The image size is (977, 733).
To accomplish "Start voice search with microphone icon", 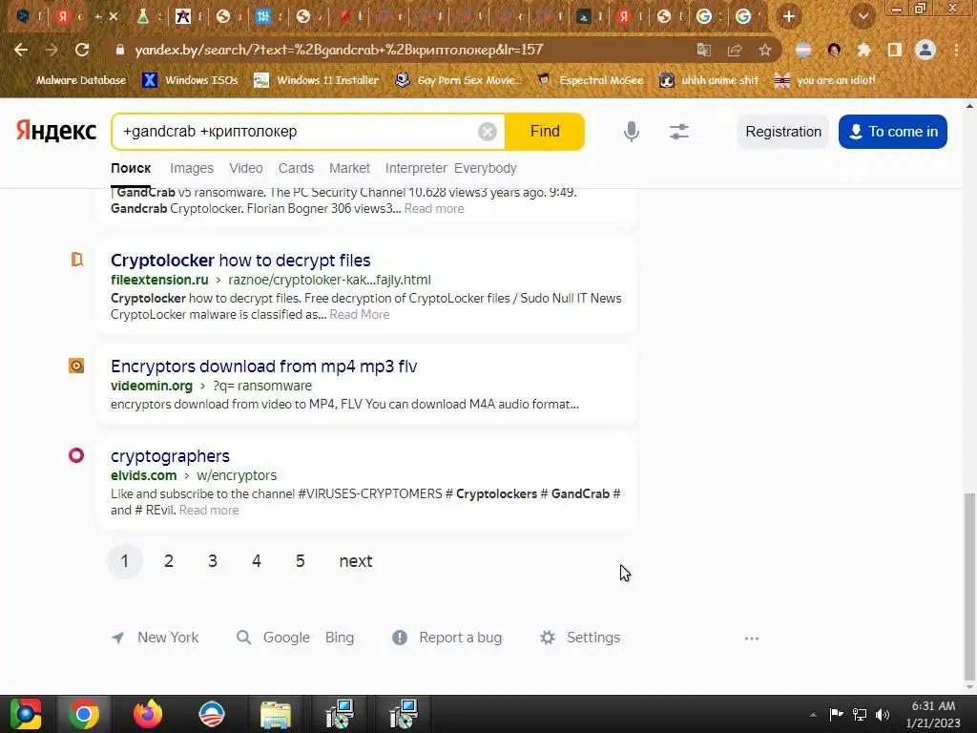I will coord(632,132).
